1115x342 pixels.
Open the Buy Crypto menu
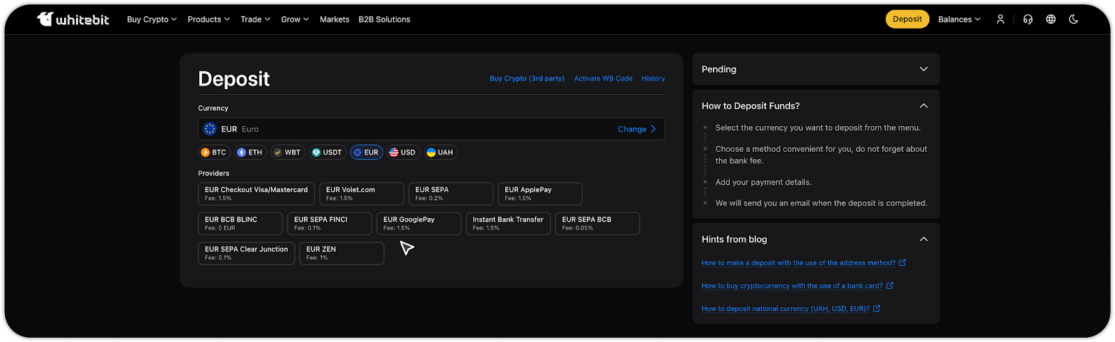point(151,20)
